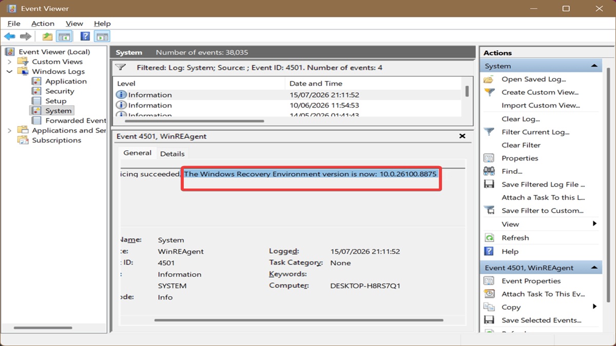616x346 pixels.
Task: Click the Save Filter to Custom View icon
Action: click(489, 211)
